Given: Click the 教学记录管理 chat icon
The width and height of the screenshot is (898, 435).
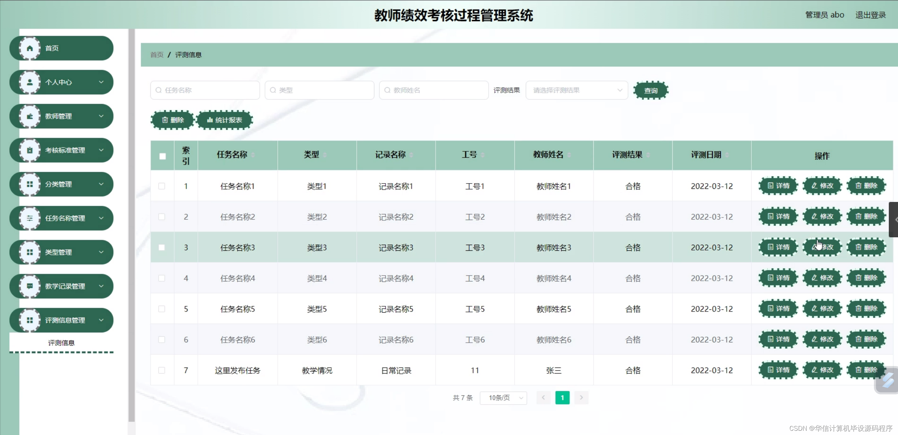Looking at the screenshot, I should (30, 286).
